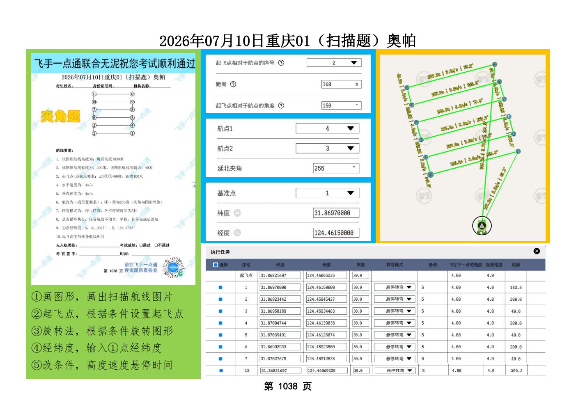The width and height of the screenshot is (576, 407).
Task: Open 悬停转弯 turn mode dropdown for row 13
Action: click(395, 370)
